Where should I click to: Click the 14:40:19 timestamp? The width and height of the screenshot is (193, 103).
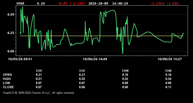point(120,3)
